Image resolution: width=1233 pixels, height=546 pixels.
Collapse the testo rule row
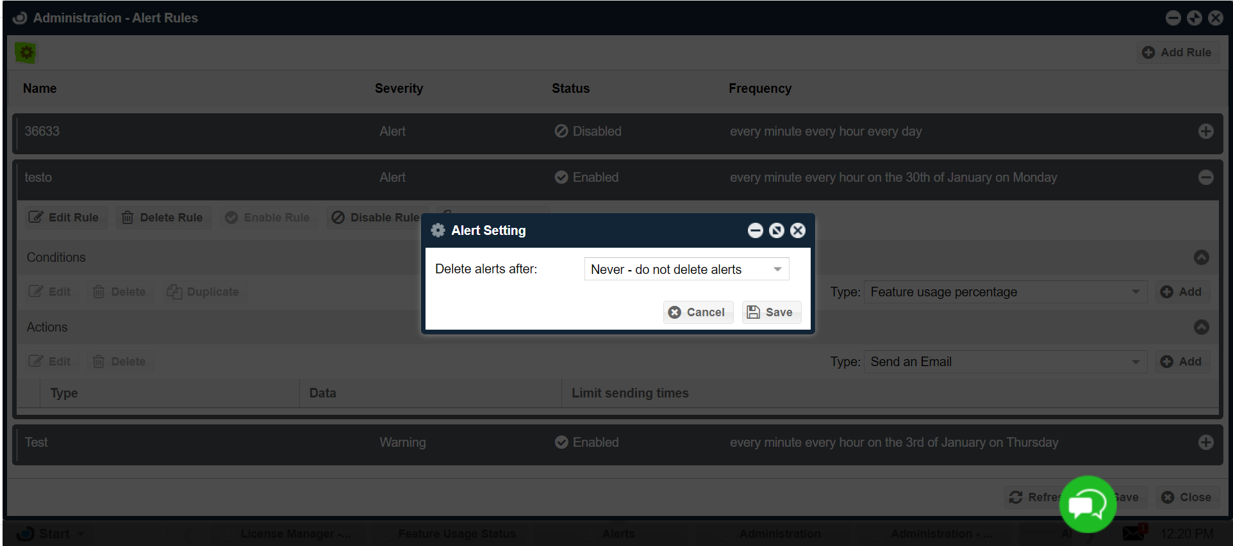tap(1205, 177)
